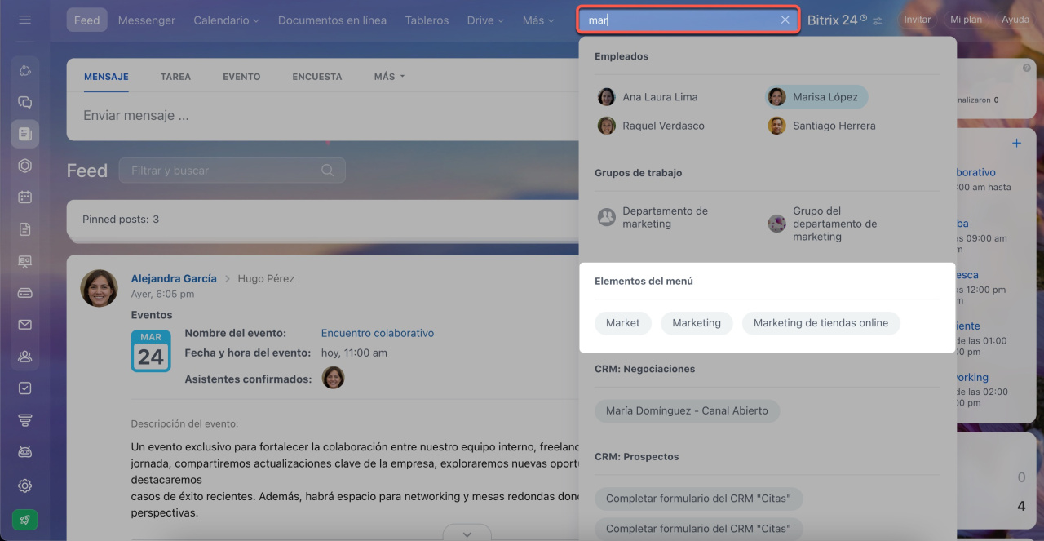Click the magnifier icon in the Feed filter
Viewport: 1044px width, 541px height.
328,171
